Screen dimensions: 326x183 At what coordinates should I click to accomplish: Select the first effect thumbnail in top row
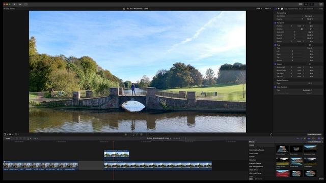pyautogui.click(x=282, y=149)
